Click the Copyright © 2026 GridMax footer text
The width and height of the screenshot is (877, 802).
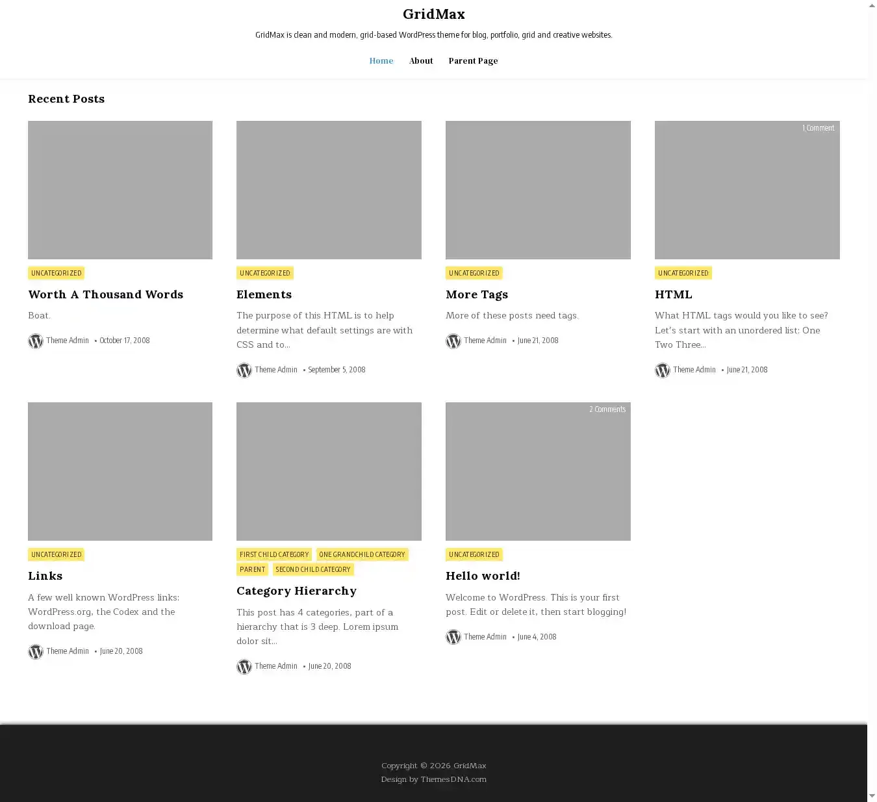coord(434,766)
